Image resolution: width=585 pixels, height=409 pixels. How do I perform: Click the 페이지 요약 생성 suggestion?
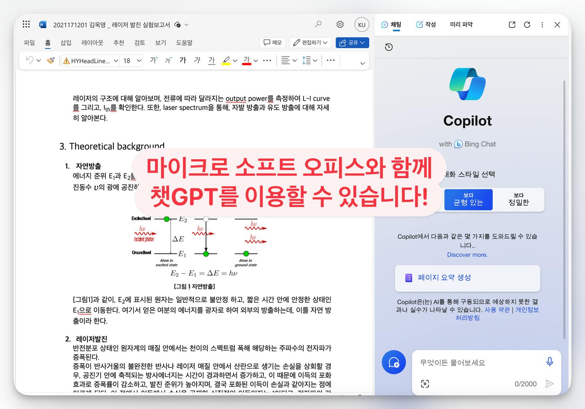[x=467, y=278]
